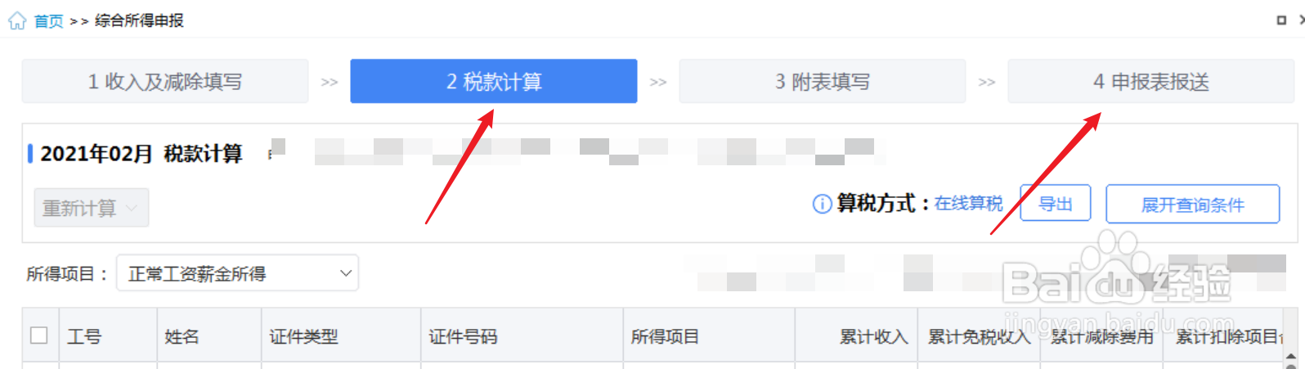Tick the select-all checkbox in table header

click(x=38, y=335)
